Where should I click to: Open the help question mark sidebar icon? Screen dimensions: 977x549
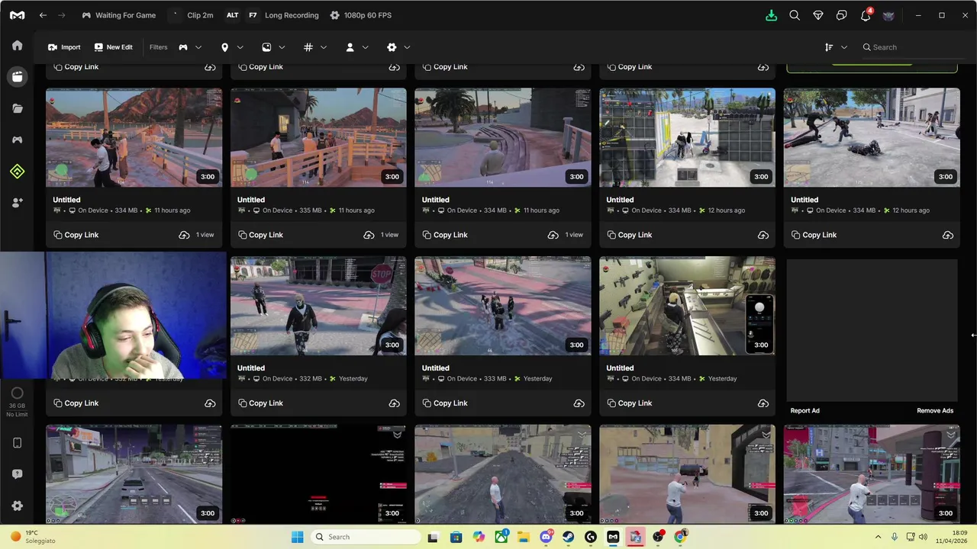pos(17,474)
